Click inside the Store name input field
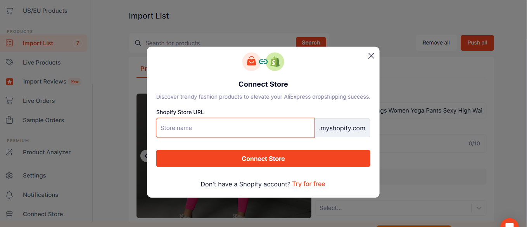The width and height of the screenshot is (527, 227). (x=235, y=128)
